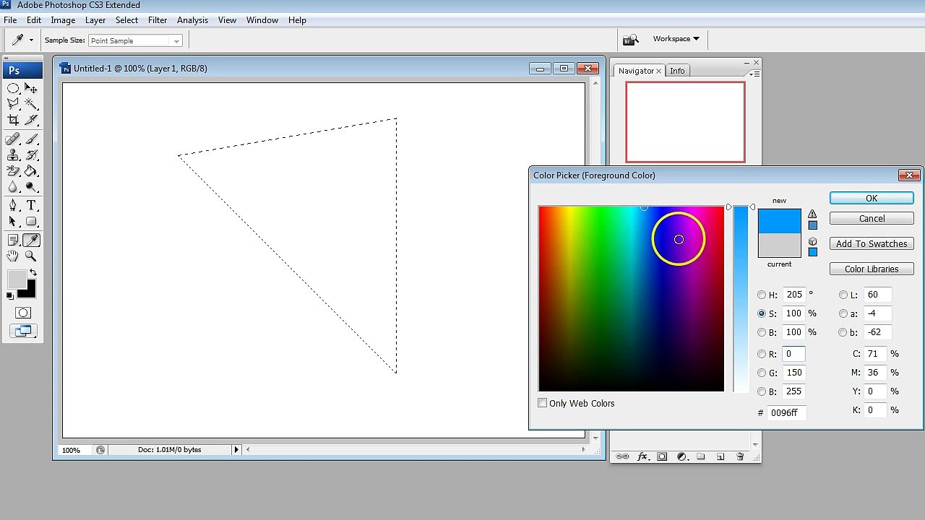The width and height of the screenshot is (925, 520).
Task: Add a layer mask
Action: pos(662,456)
